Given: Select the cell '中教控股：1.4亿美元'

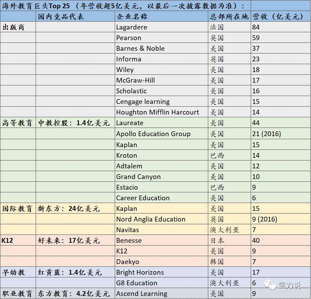Looking at the screenshot, I should pyautogui.click(x=75, y=123).
